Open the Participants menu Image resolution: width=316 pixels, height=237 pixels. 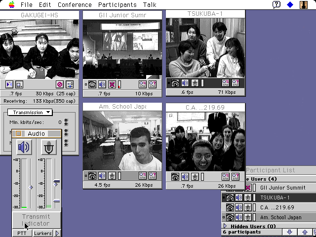117,4
